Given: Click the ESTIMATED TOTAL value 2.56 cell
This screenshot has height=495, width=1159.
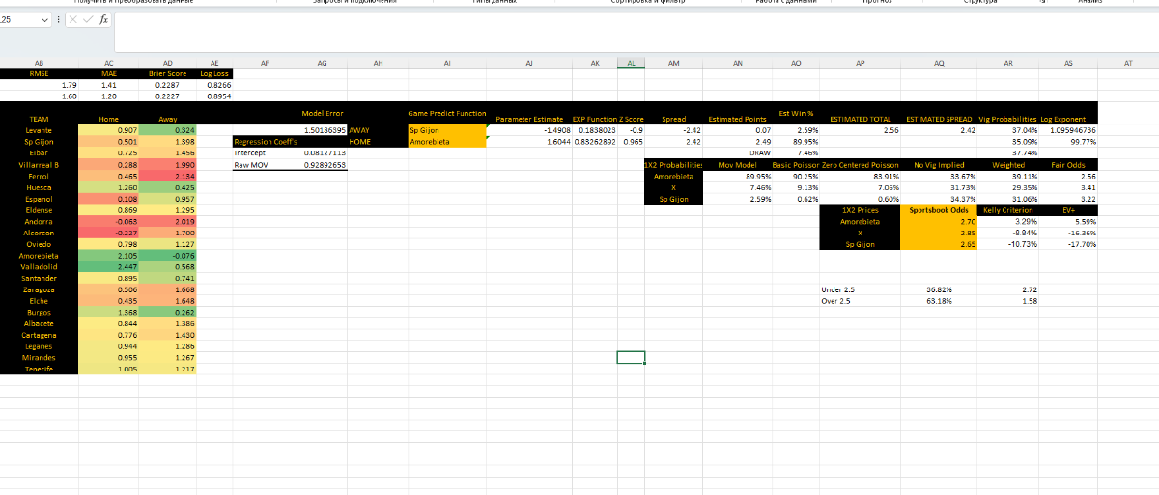Looking at the screenshot, I should (860, 129).
